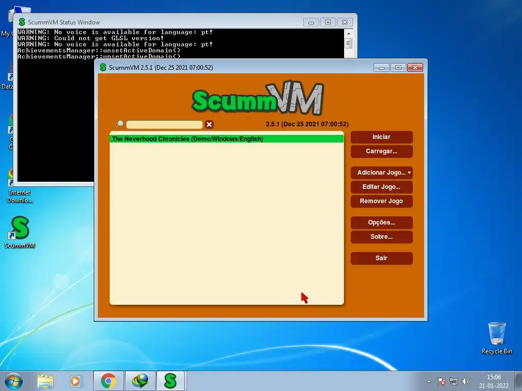Focus the game search input field

click(x=165, y=125)
